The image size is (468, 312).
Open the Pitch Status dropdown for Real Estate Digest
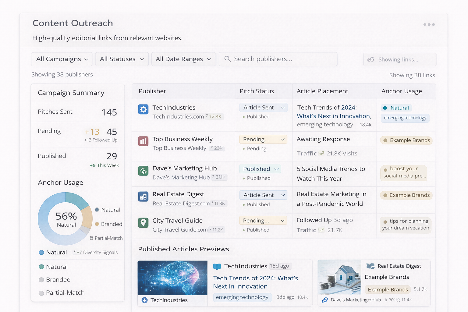[x=263, y=195]
